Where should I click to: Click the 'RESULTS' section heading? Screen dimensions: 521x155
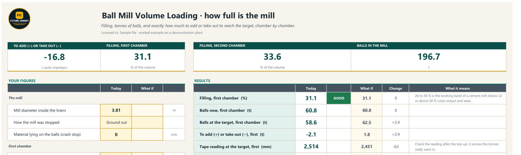[x=202, y=80]
